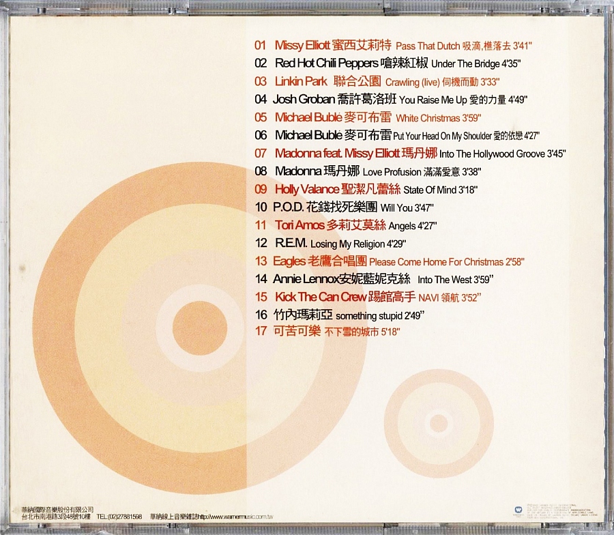
Task: Click "Michael Bublé" on track 06
Action: pos(308,136)
